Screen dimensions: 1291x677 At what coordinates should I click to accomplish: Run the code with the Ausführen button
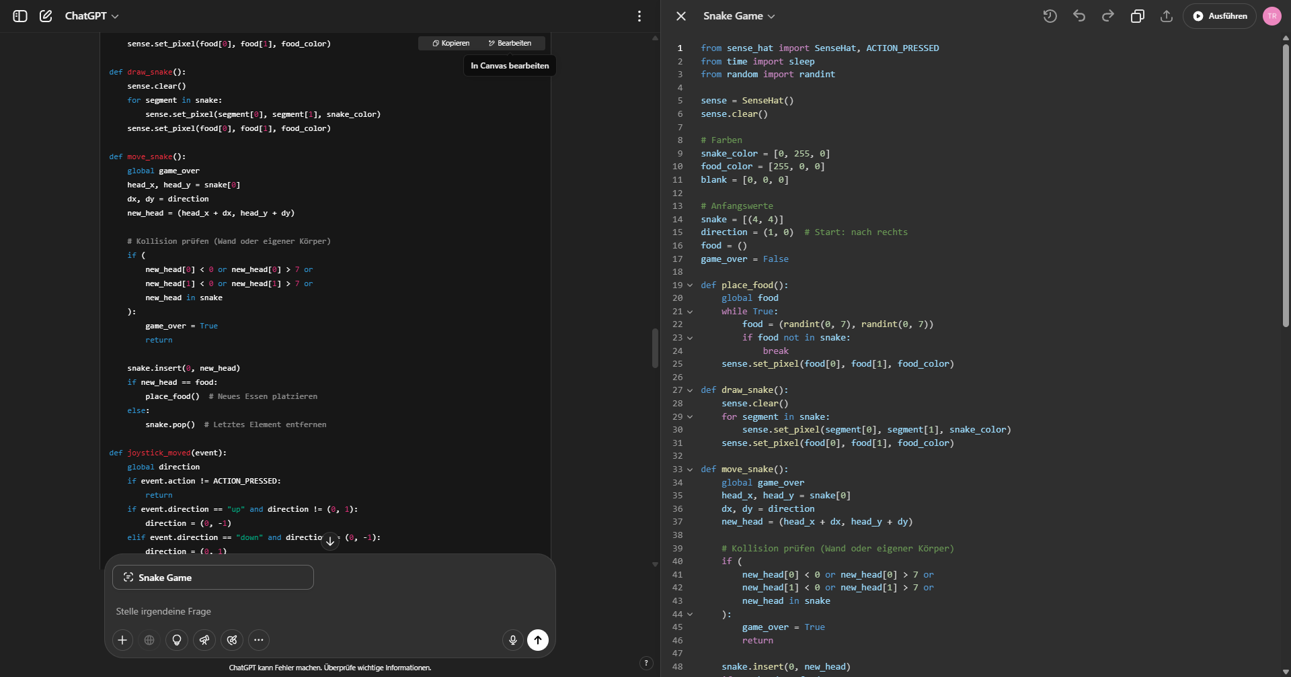(x=1220, y=16)
